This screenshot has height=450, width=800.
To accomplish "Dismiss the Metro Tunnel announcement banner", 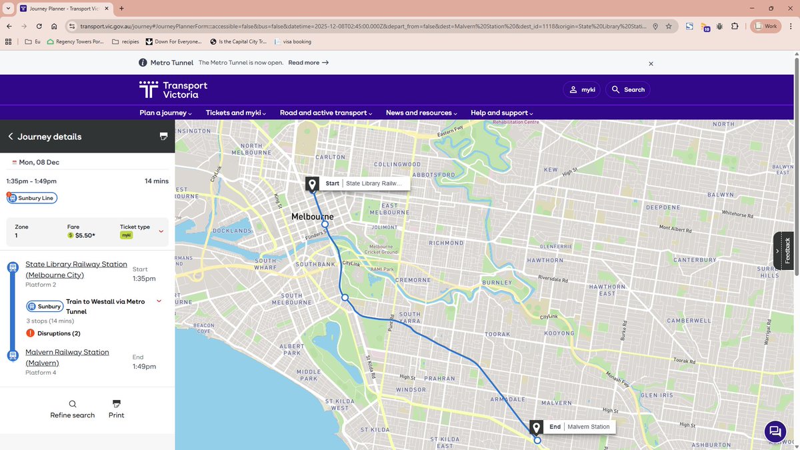I will 651,63.
